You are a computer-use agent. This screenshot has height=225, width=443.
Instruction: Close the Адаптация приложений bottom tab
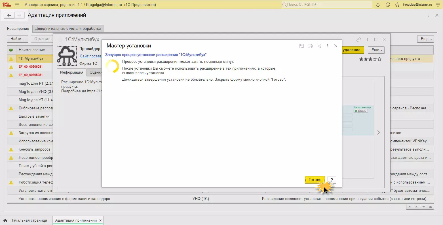100,220
